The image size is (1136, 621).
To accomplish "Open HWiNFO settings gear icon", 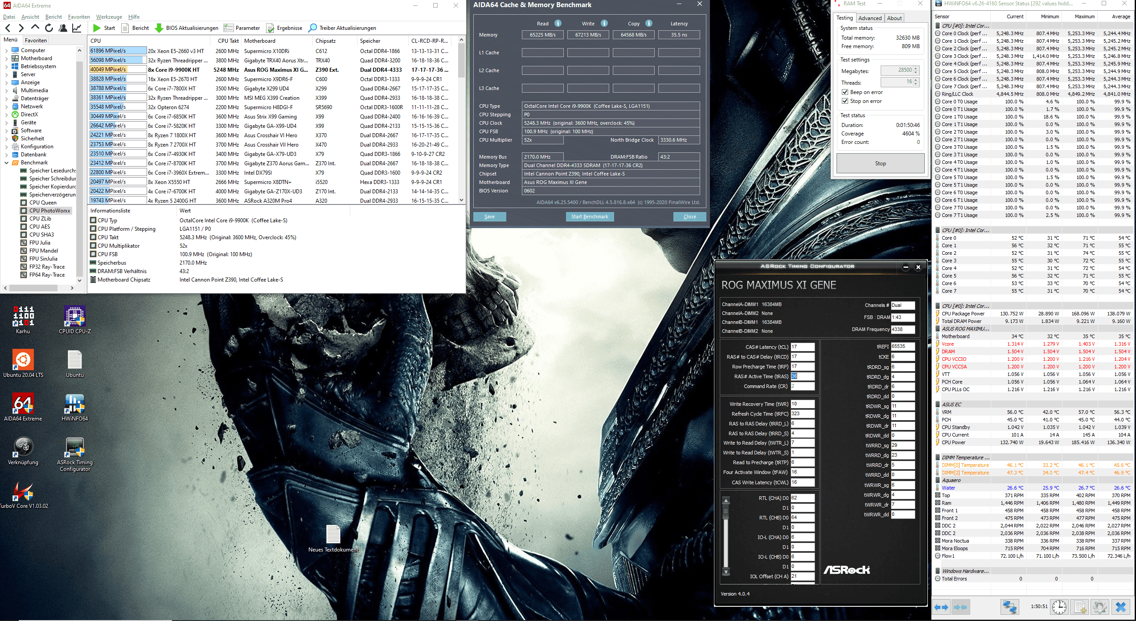I will tap(1099, 607).
